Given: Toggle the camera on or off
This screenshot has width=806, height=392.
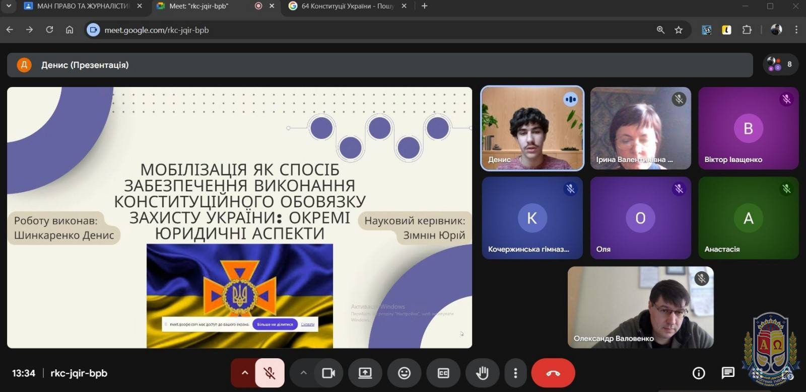Looking at the screenshot, I should [328, 373].
